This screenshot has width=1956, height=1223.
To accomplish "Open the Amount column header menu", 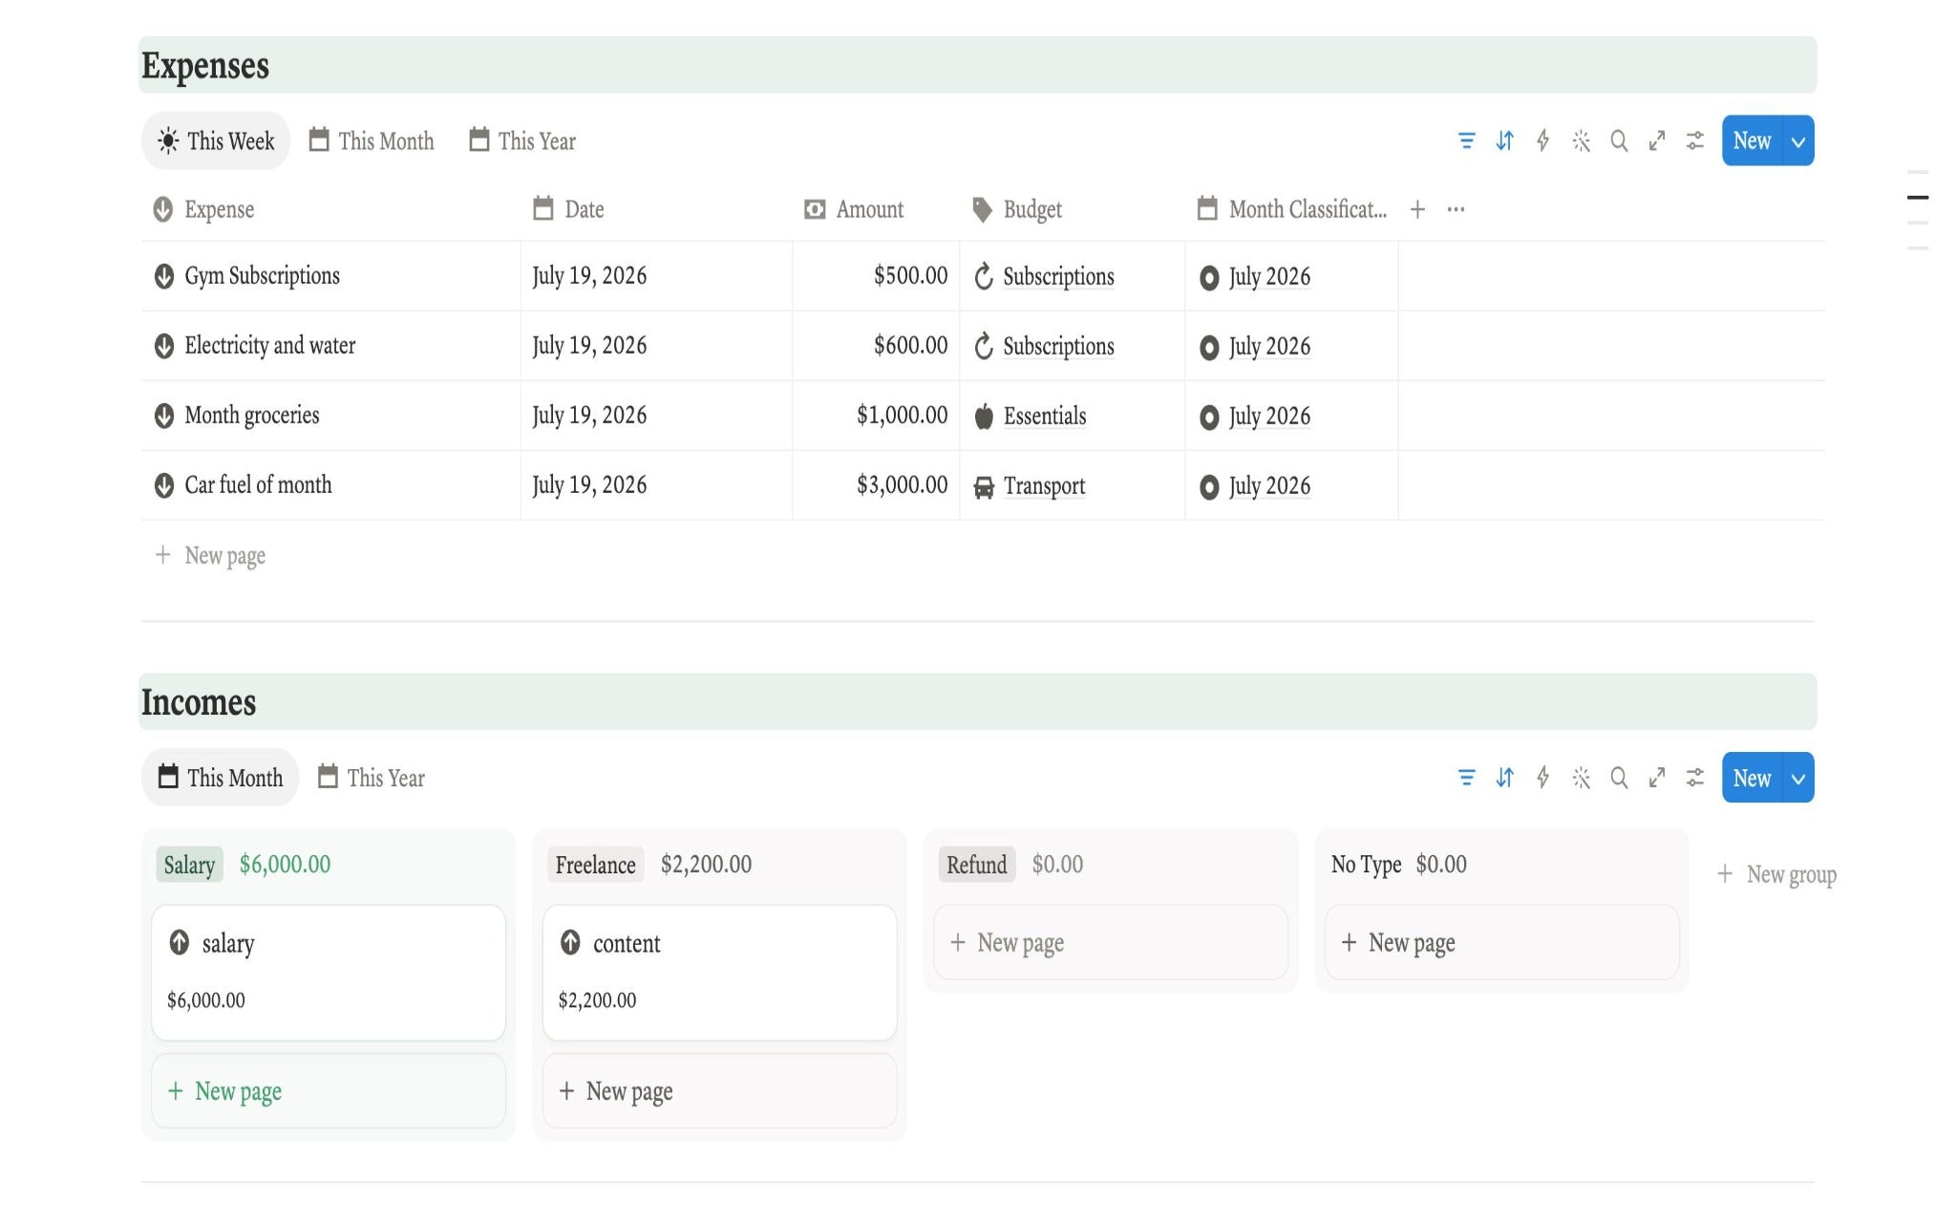I will 854,209.
